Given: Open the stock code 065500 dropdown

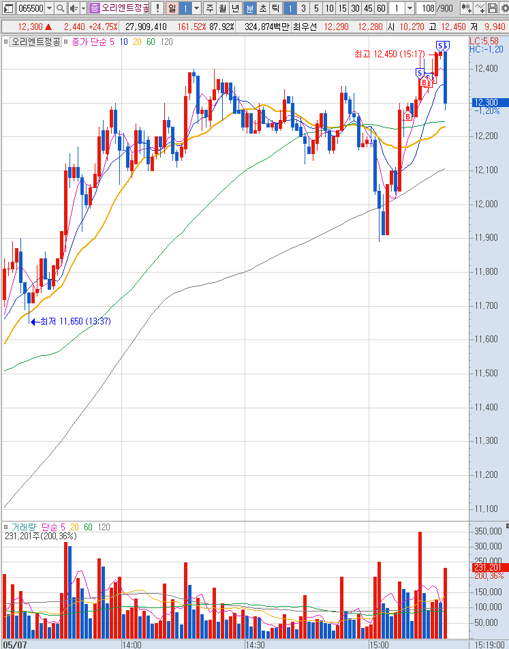Looking at the screenshot, I should (x=49, y=8).
